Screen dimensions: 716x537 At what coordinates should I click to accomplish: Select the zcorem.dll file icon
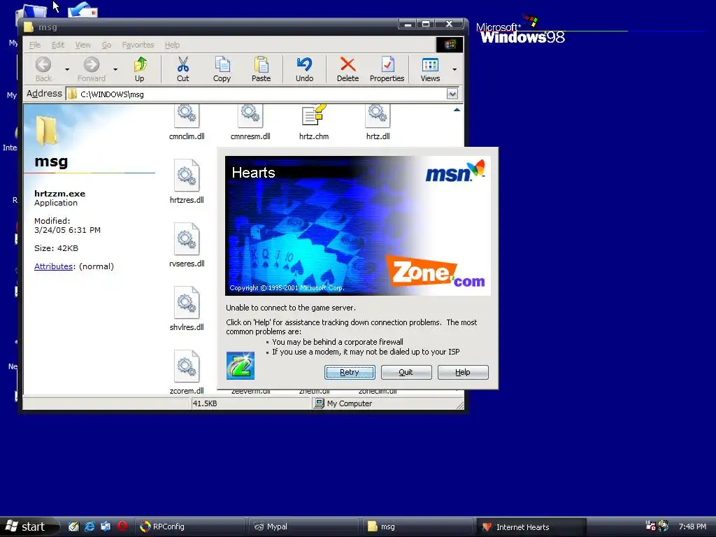point(187,366)
